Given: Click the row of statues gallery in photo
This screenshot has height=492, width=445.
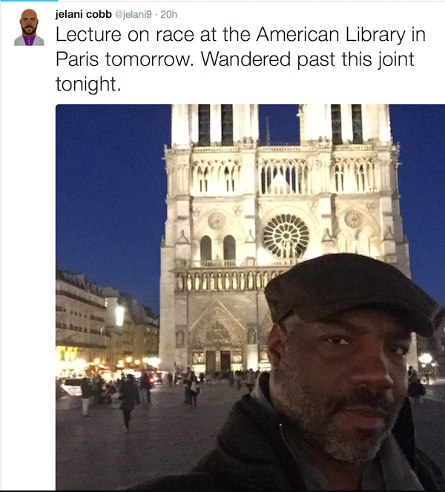Looking at the screenshot, I should point(224,281).
